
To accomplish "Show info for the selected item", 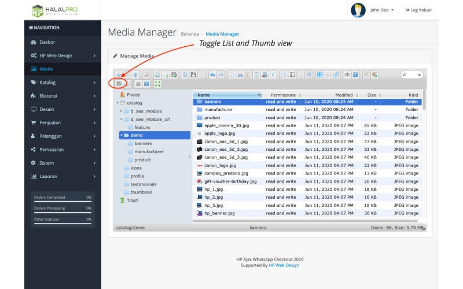I will (x=355, y=75).
